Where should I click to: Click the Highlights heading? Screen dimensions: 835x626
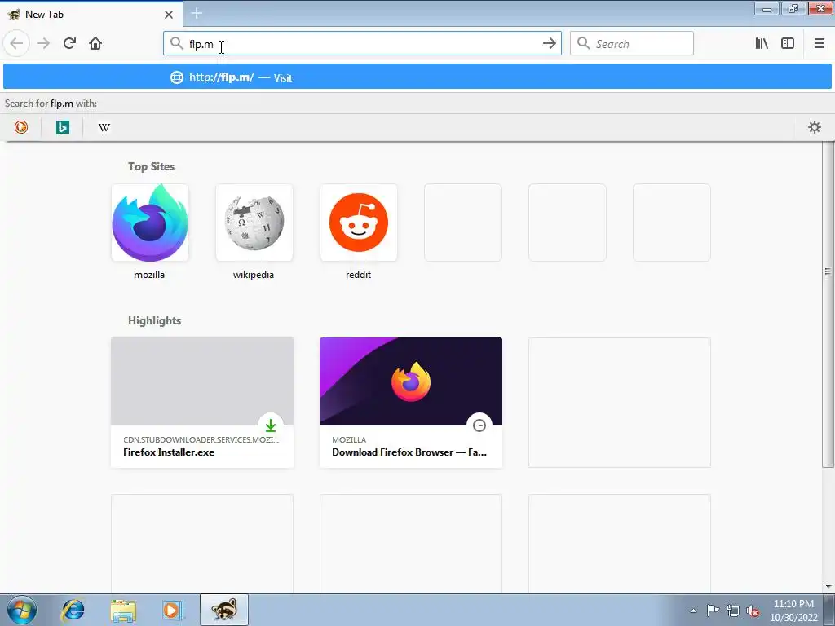[154, 320]
